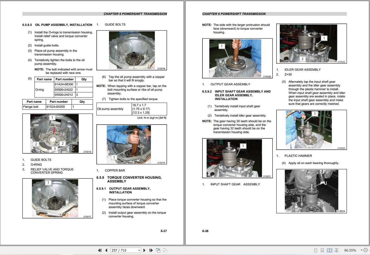Click part number 91A24-08300
Image resolution: width=370 pixels, height=255 pixels.
64,84
